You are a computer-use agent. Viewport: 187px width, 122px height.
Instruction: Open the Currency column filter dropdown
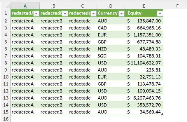point(122,13)
